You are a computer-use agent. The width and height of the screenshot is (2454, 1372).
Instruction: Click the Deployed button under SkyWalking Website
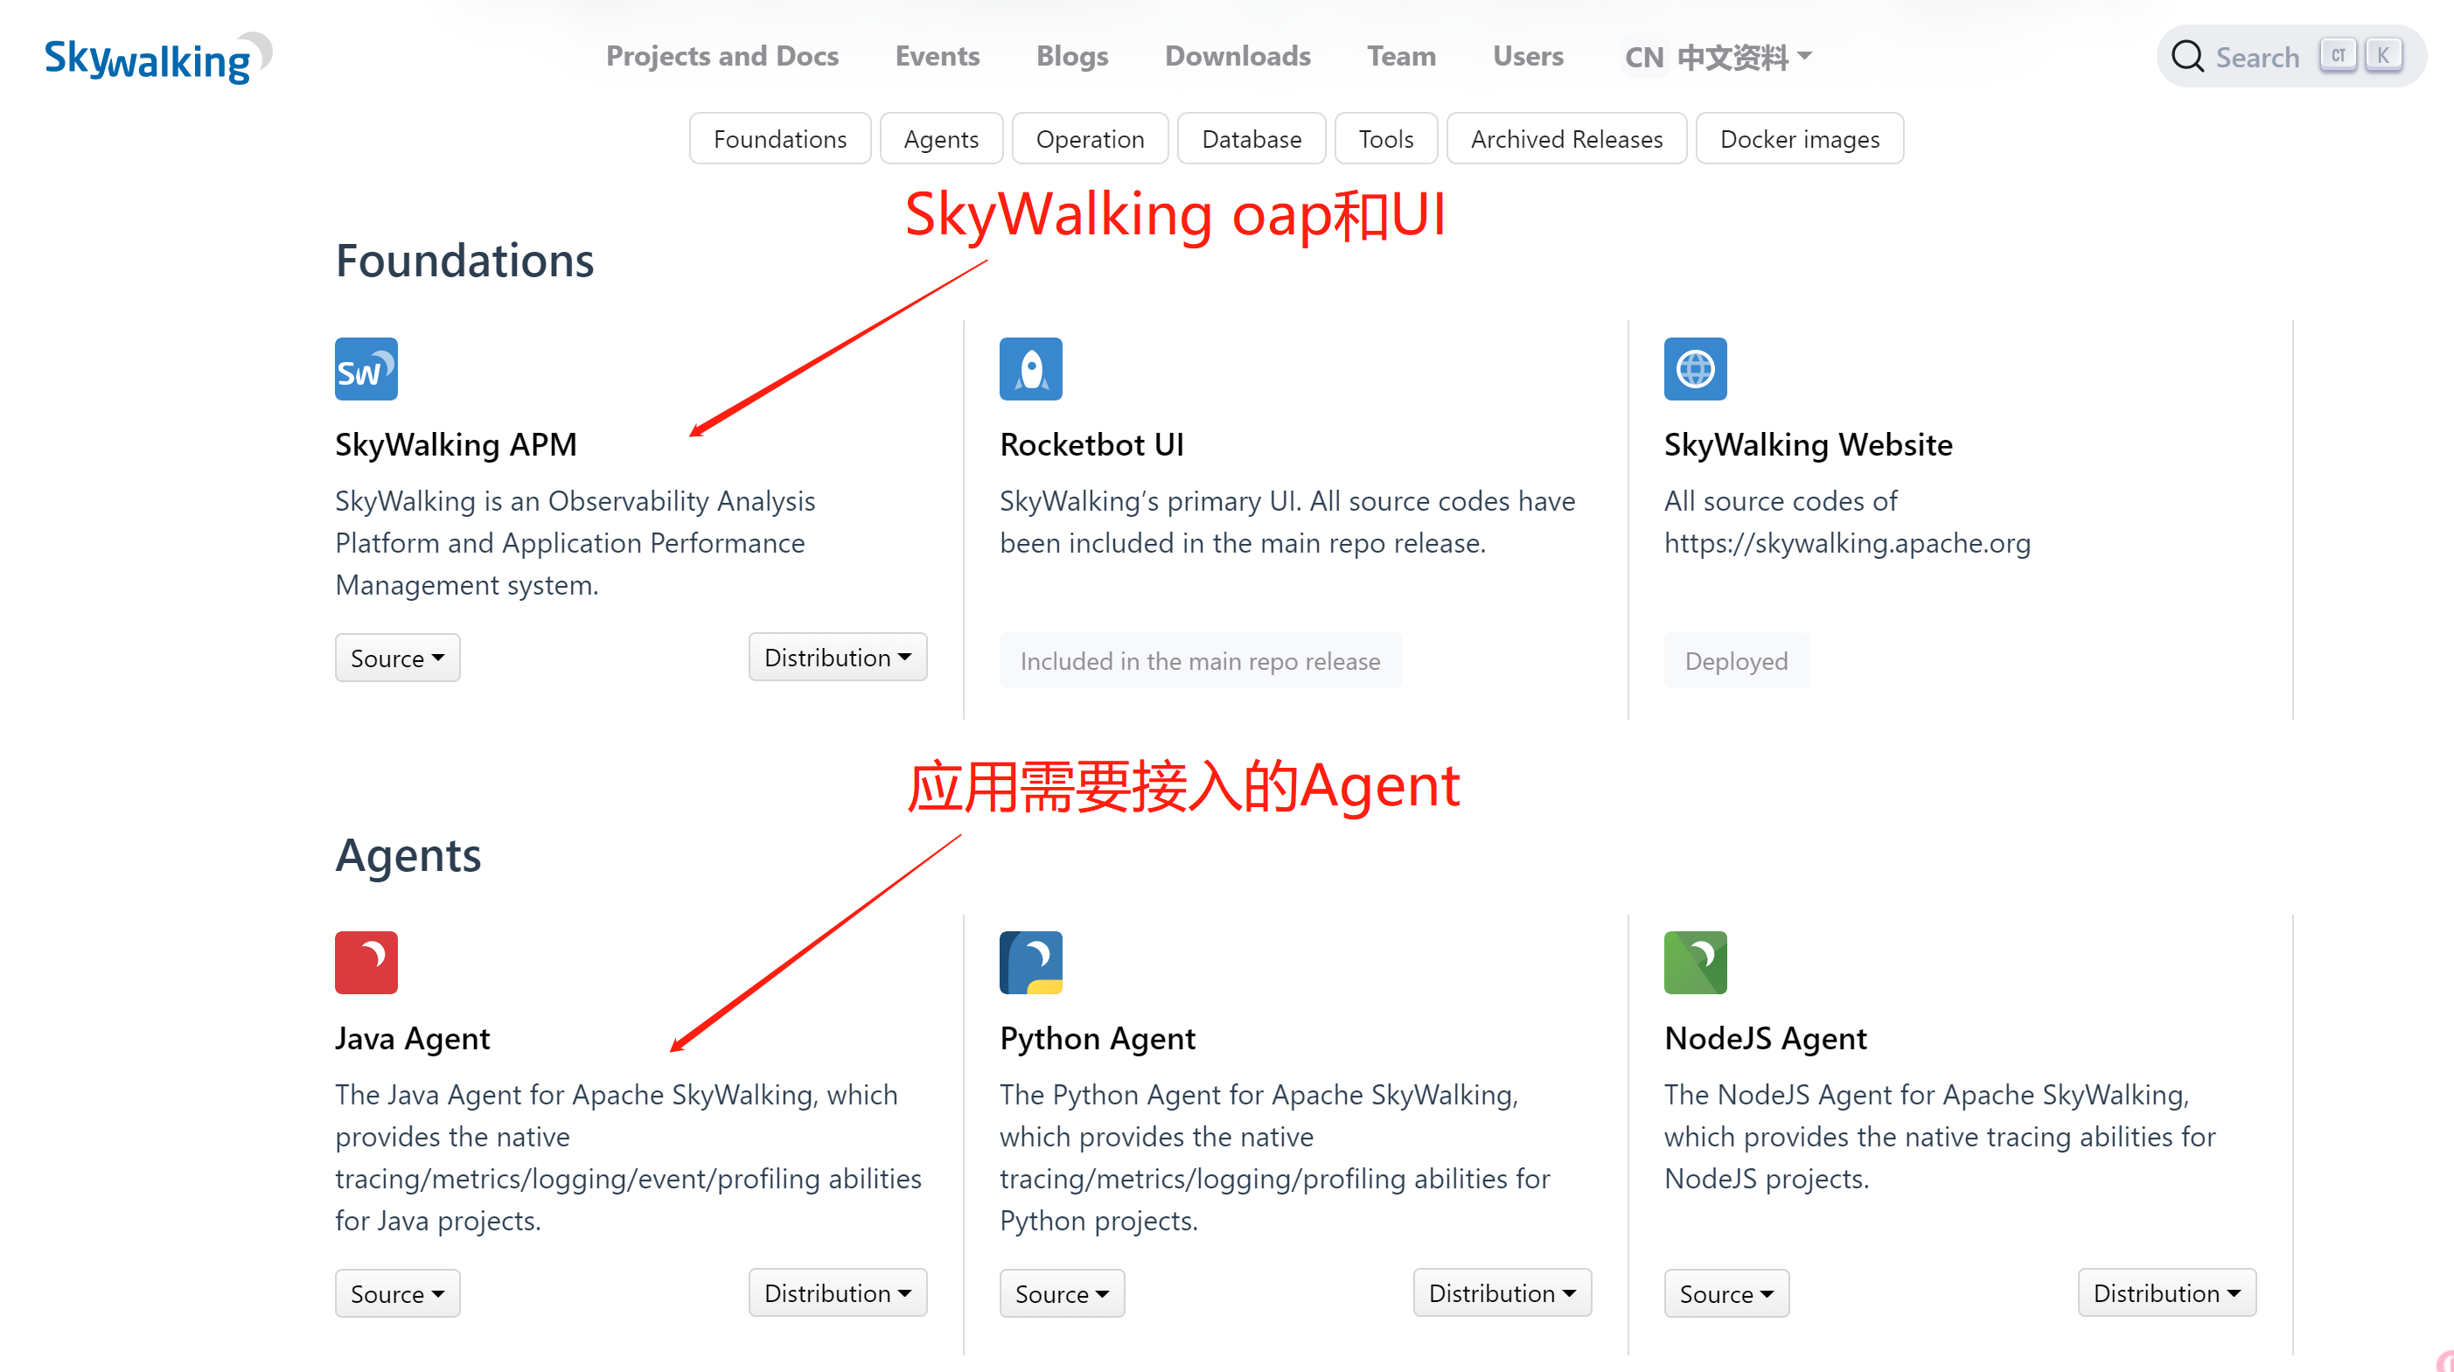1736,660
